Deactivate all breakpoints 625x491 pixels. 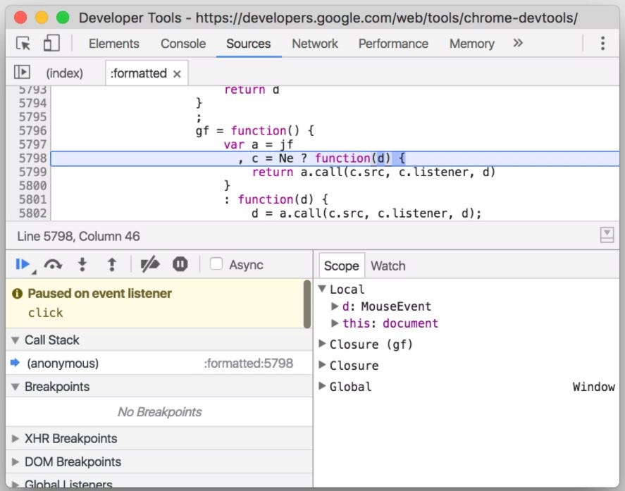[150, 263]
